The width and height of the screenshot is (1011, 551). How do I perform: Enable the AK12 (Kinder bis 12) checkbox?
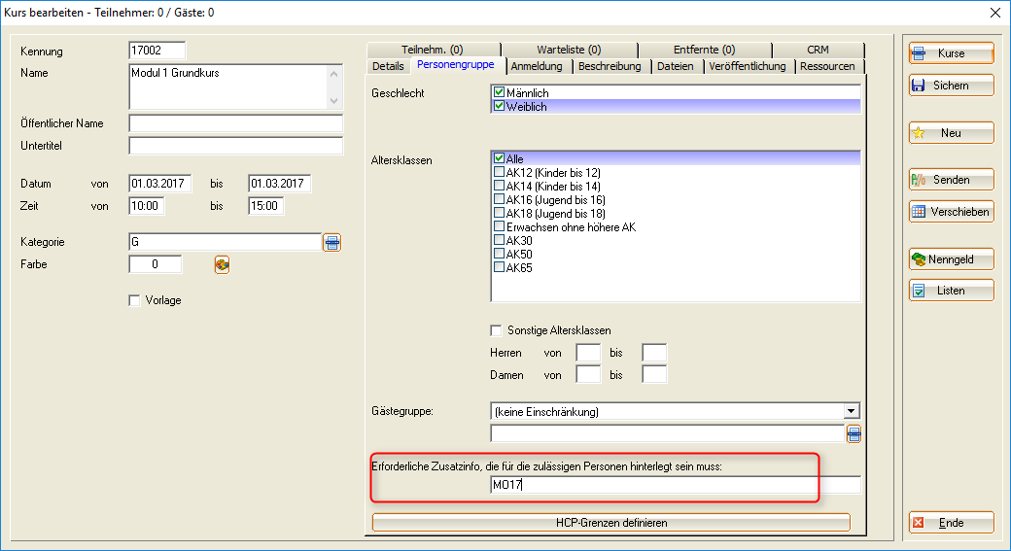(x=500, y=172)
